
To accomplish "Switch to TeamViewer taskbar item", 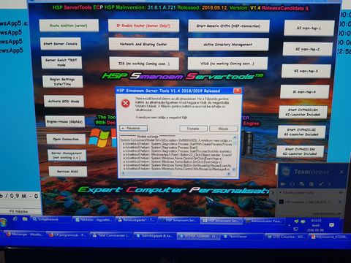I will coord(241,237).
